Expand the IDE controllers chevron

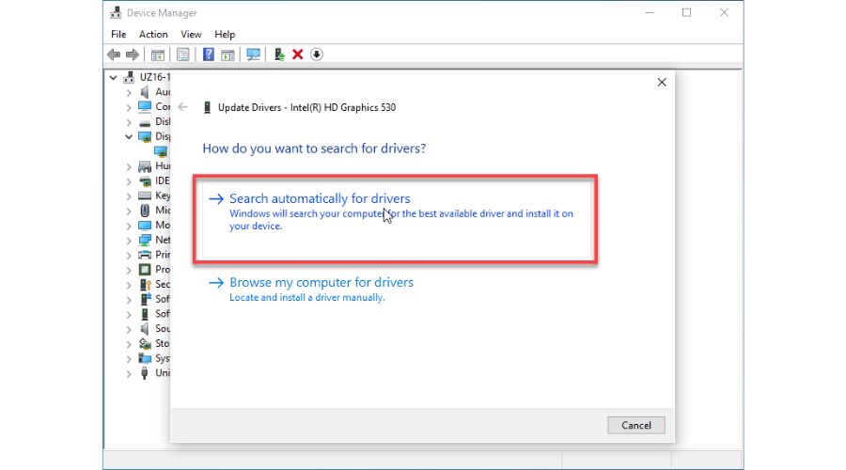coord(129,181)
